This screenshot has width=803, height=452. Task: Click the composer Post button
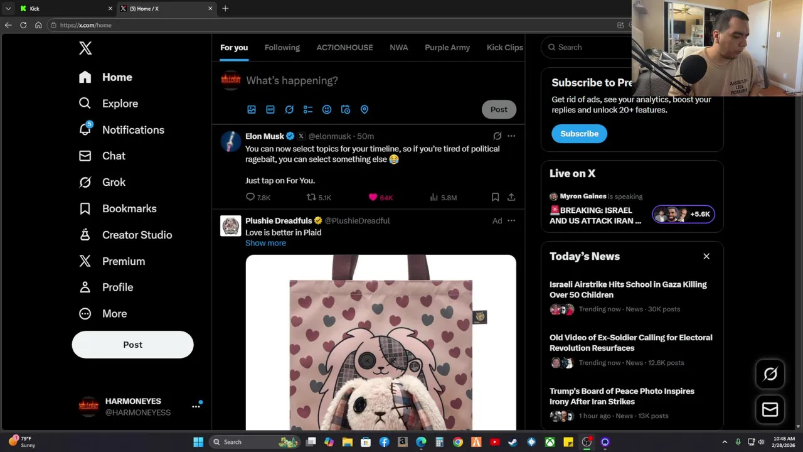click(x=499, y=109)
